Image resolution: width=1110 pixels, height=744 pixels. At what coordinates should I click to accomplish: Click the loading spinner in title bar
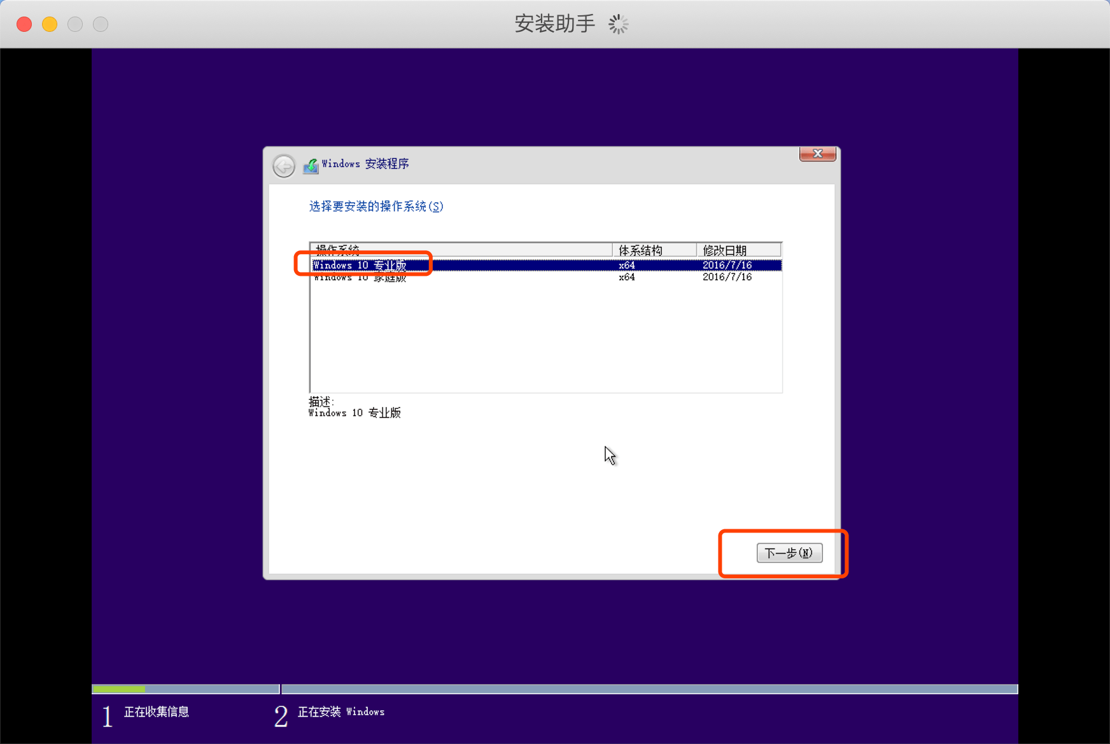[618, 24]
